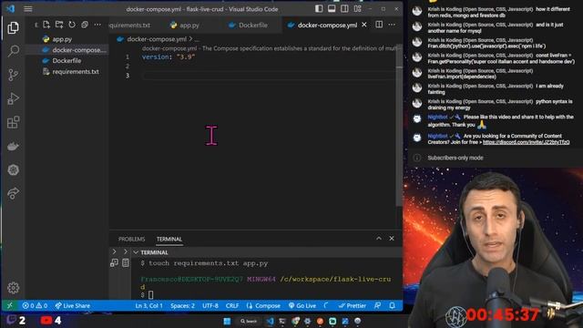Image resolution: width=583 pixels, height=328 pixels.
Task: Open the Run and Debug view
Action: [14, 98]
